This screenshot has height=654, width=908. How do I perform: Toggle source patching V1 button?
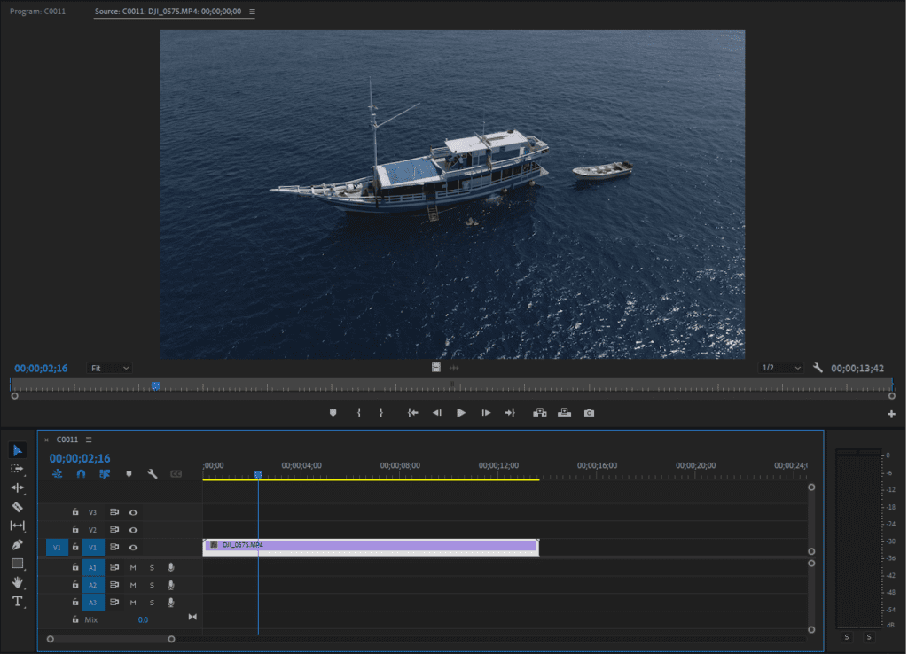[57, 547]
